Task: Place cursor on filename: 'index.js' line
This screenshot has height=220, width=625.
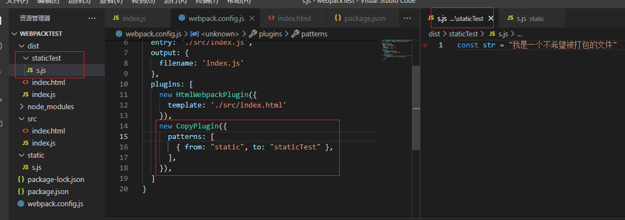Action: point(201,63)
